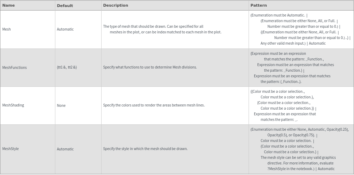Click the Description column header

tap(115, 5)
